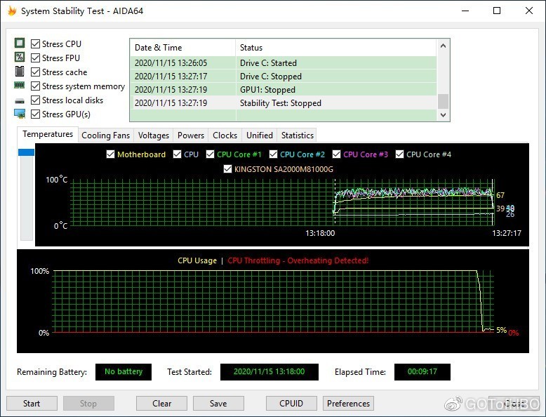Open the Statistics tab
The height and width of the screenshot is (417, 546).
(297, 135)
